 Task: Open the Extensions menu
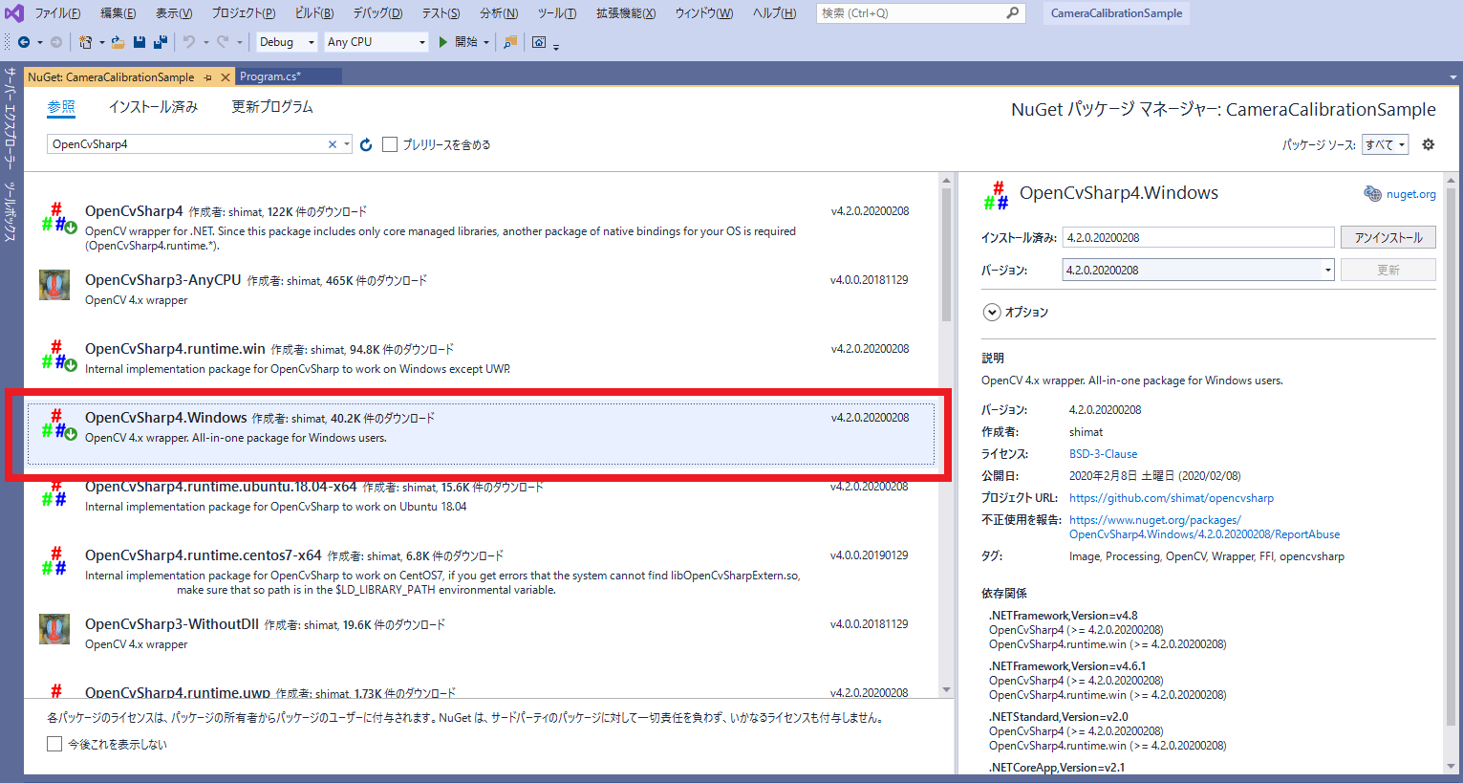pyautogui.click(x=626, y=13)
